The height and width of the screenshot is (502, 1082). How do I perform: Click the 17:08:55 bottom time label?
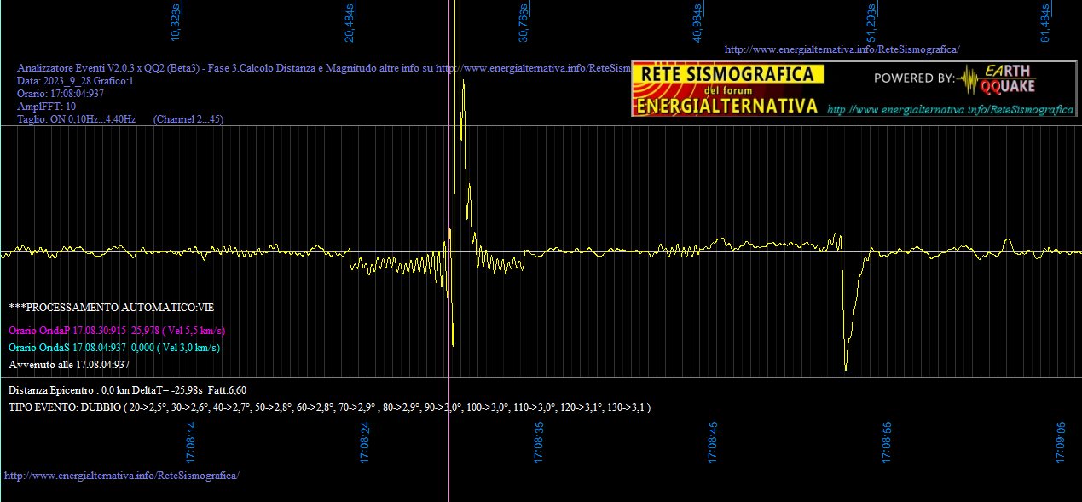click(887, 443)
